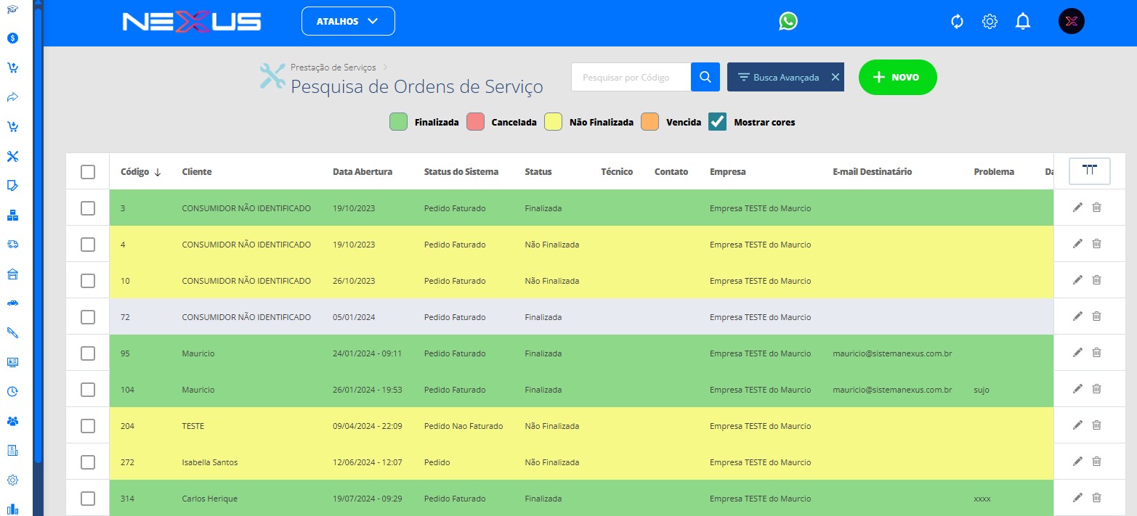
Task: Click the Prestação de Serviços breadcrumb
Action: pos(333,67)
